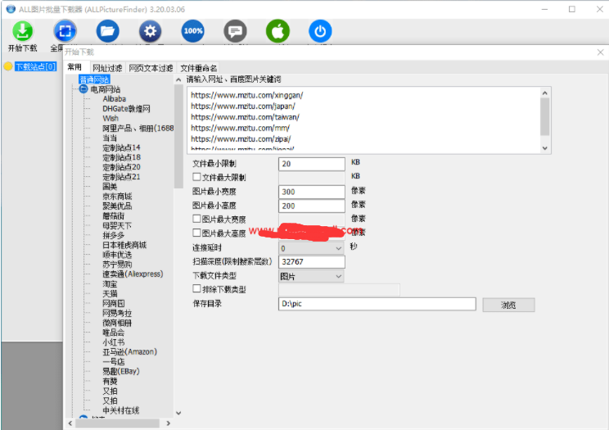Image resolution: width=609 pixels, height=430 pixels.
Task: Click down arrow of site tree scrollbar
Action: click(x=178, y=413)
